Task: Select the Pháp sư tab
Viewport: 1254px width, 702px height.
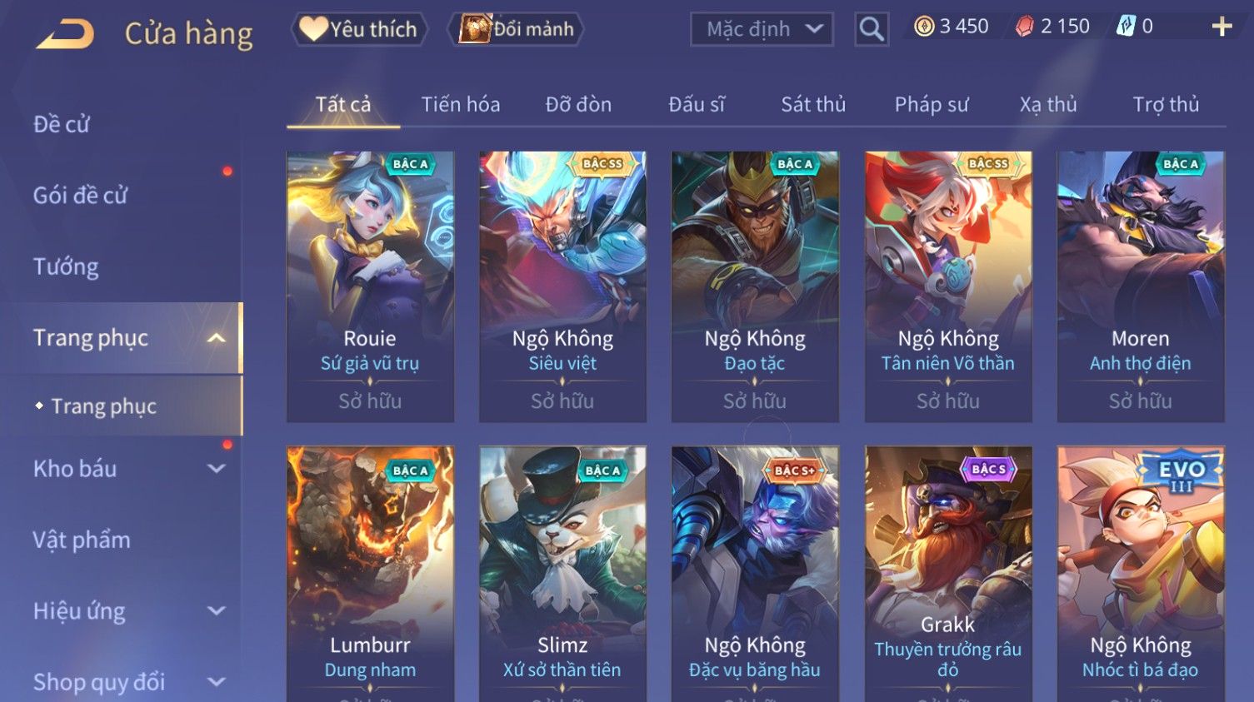Action: pyautogui.click(x=932, y=105)
